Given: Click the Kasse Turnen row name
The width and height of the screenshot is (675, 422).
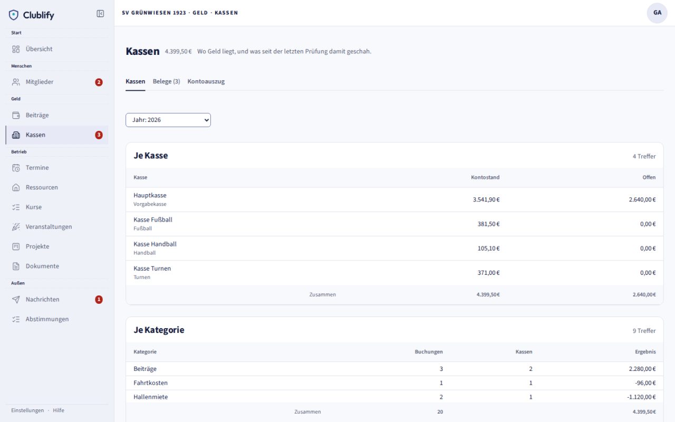Looking at the screenshot, I should coord(152,268).
